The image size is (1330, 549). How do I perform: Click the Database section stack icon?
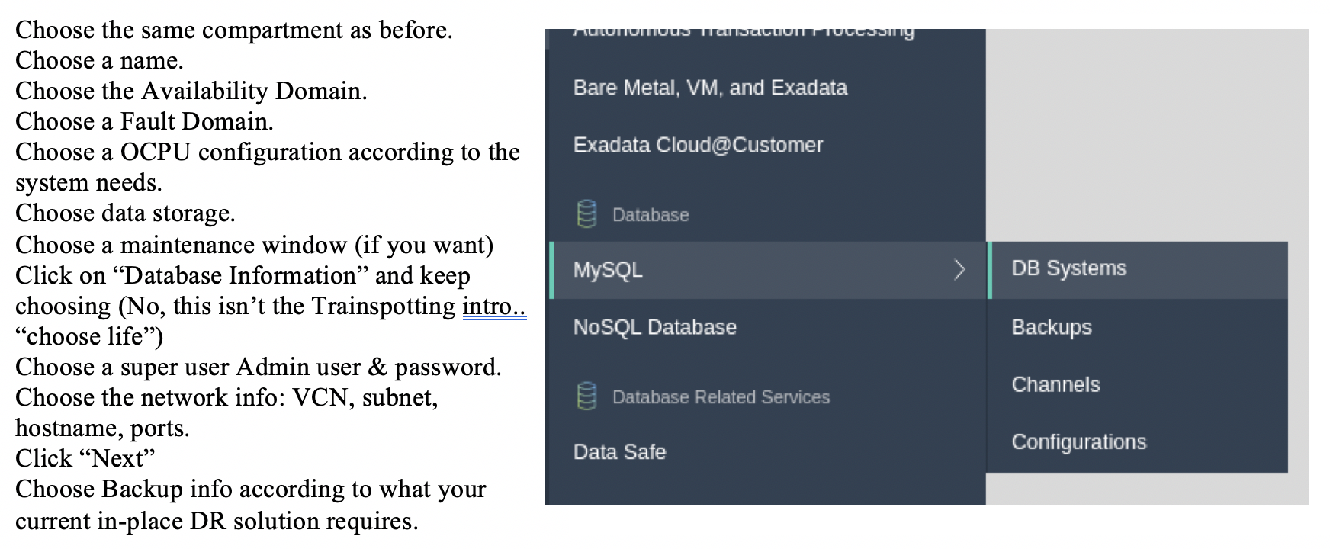coord(586,214)
